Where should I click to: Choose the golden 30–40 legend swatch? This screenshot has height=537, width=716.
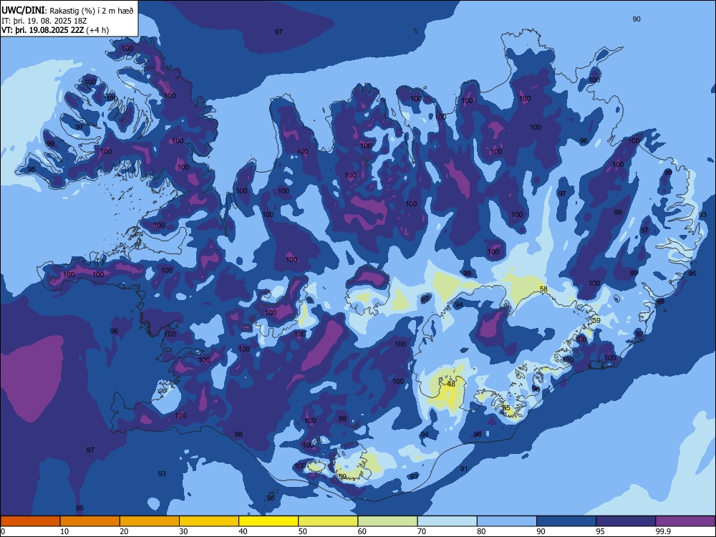(x=209, y=521)
